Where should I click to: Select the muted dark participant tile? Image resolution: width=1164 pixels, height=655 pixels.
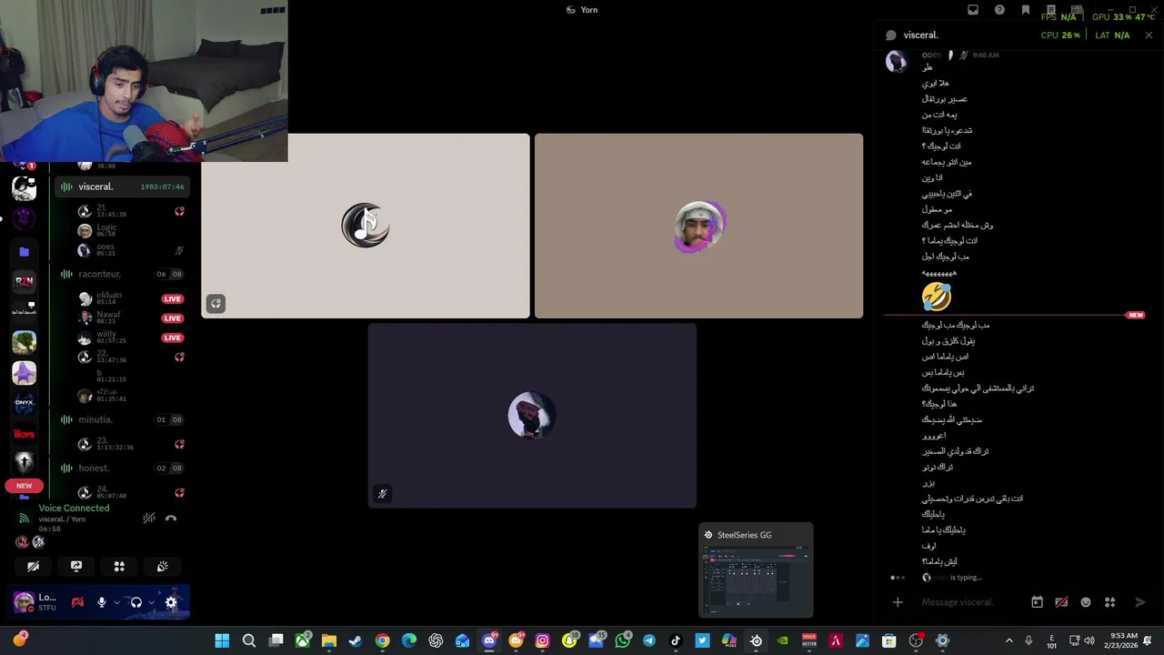pos(532,416)
